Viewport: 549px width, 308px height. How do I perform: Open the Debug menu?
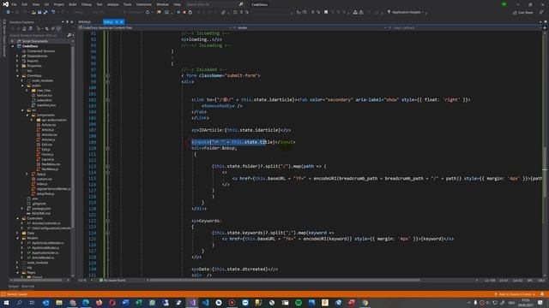point(86,4)
